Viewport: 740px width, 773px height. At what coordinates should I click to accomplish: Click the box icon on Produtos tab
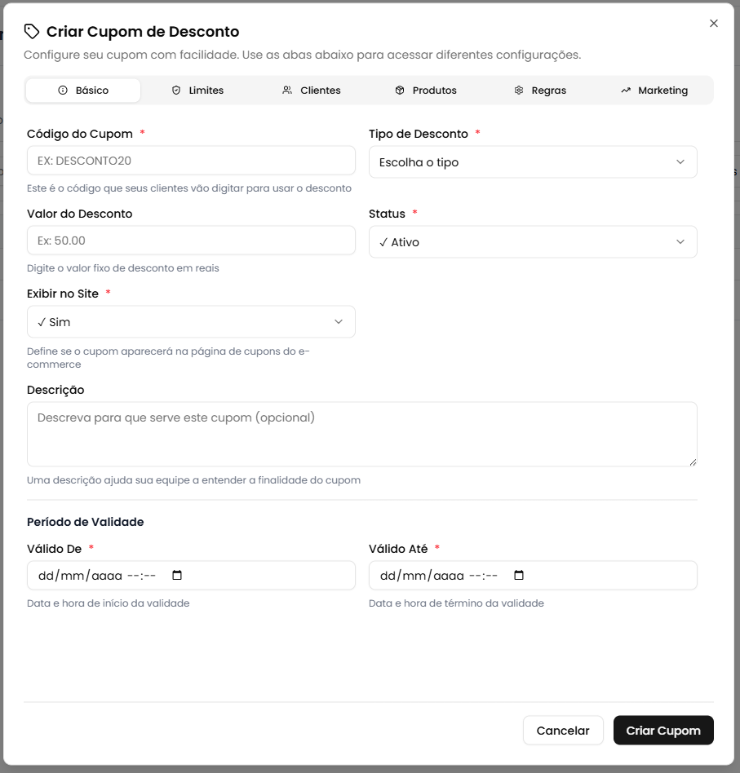(x=400, y=91)
